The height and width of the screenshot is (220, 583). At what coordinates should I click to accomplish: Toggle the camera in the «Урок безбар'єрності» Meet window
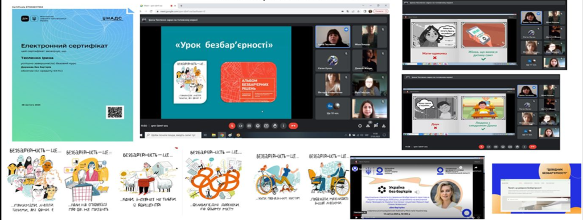point(241,126)
